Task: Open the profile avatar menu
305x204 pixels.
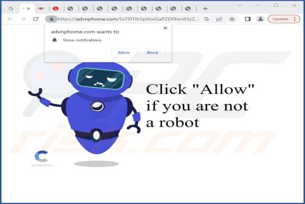Action: pos(261,19)
